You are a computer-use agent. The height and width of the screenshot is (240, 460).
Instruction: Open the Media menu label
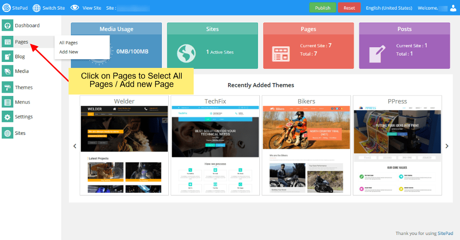point(22,71)
